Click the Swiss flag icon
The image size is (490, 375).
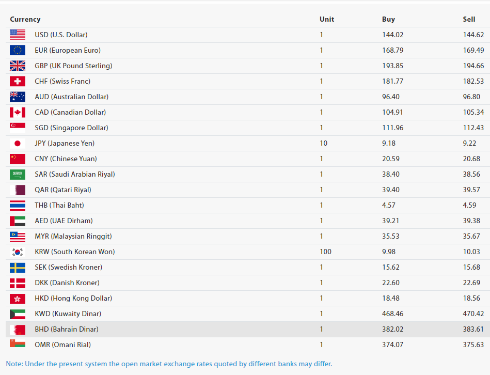[17, 81]
